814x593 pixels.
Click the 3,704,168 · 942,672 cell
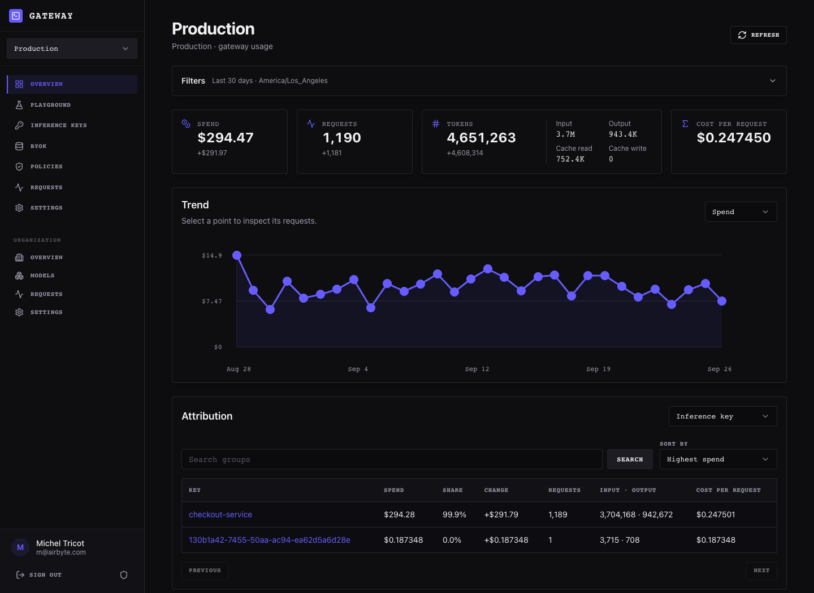(636, 514)
